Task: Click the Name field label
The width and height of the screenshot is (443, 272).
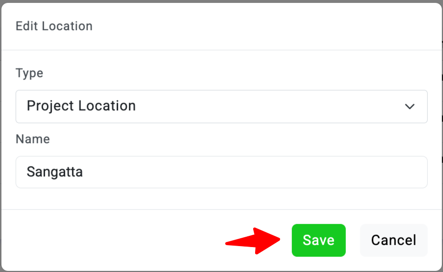Action: pos(32,139)
